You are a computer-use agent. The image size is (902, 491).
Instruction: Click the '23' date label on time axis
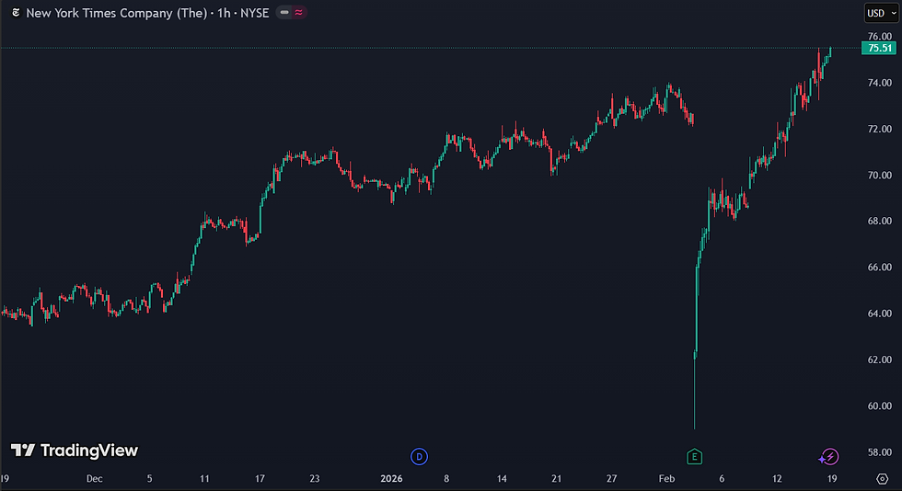[315, 478]
